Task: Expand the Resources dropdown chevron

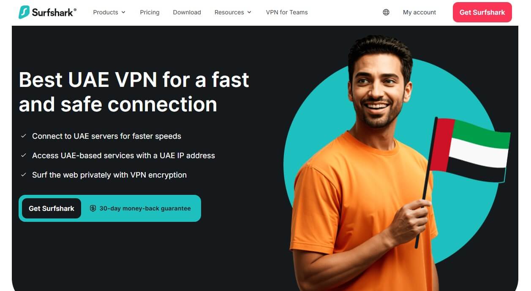Action: click(249, 12)
